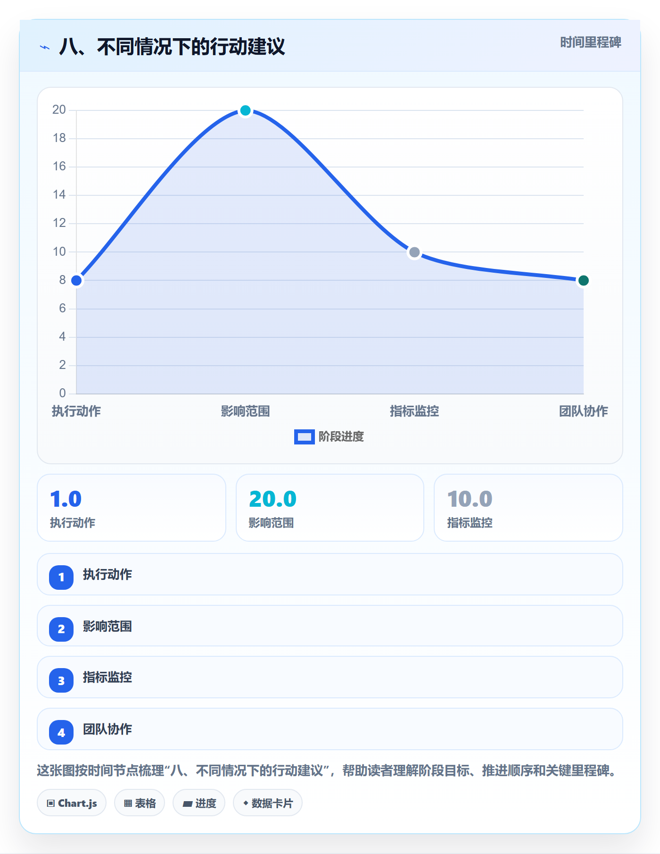Click the 20.0 value in the stat card

tap(272, 499)
